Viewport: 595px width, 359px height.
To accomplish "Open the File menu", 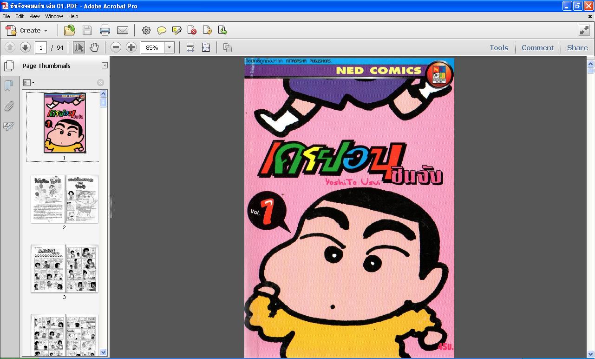I will [6, 16].
